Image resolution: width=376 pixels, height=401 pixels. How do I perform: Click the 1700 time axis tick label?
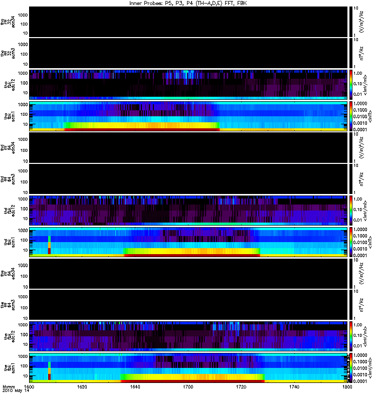pos(188,387)
